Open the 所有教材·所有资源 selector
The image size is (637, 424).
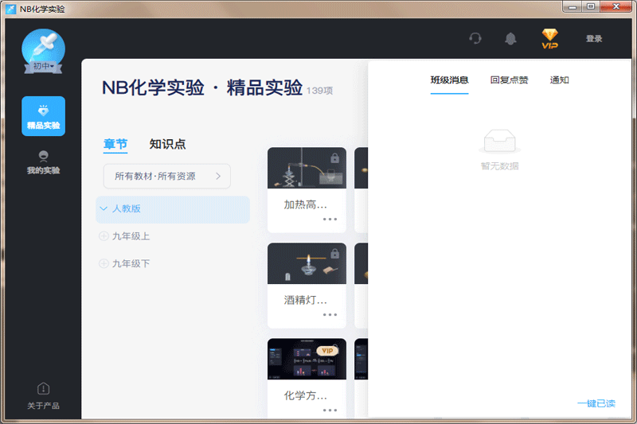coord(166,177)
